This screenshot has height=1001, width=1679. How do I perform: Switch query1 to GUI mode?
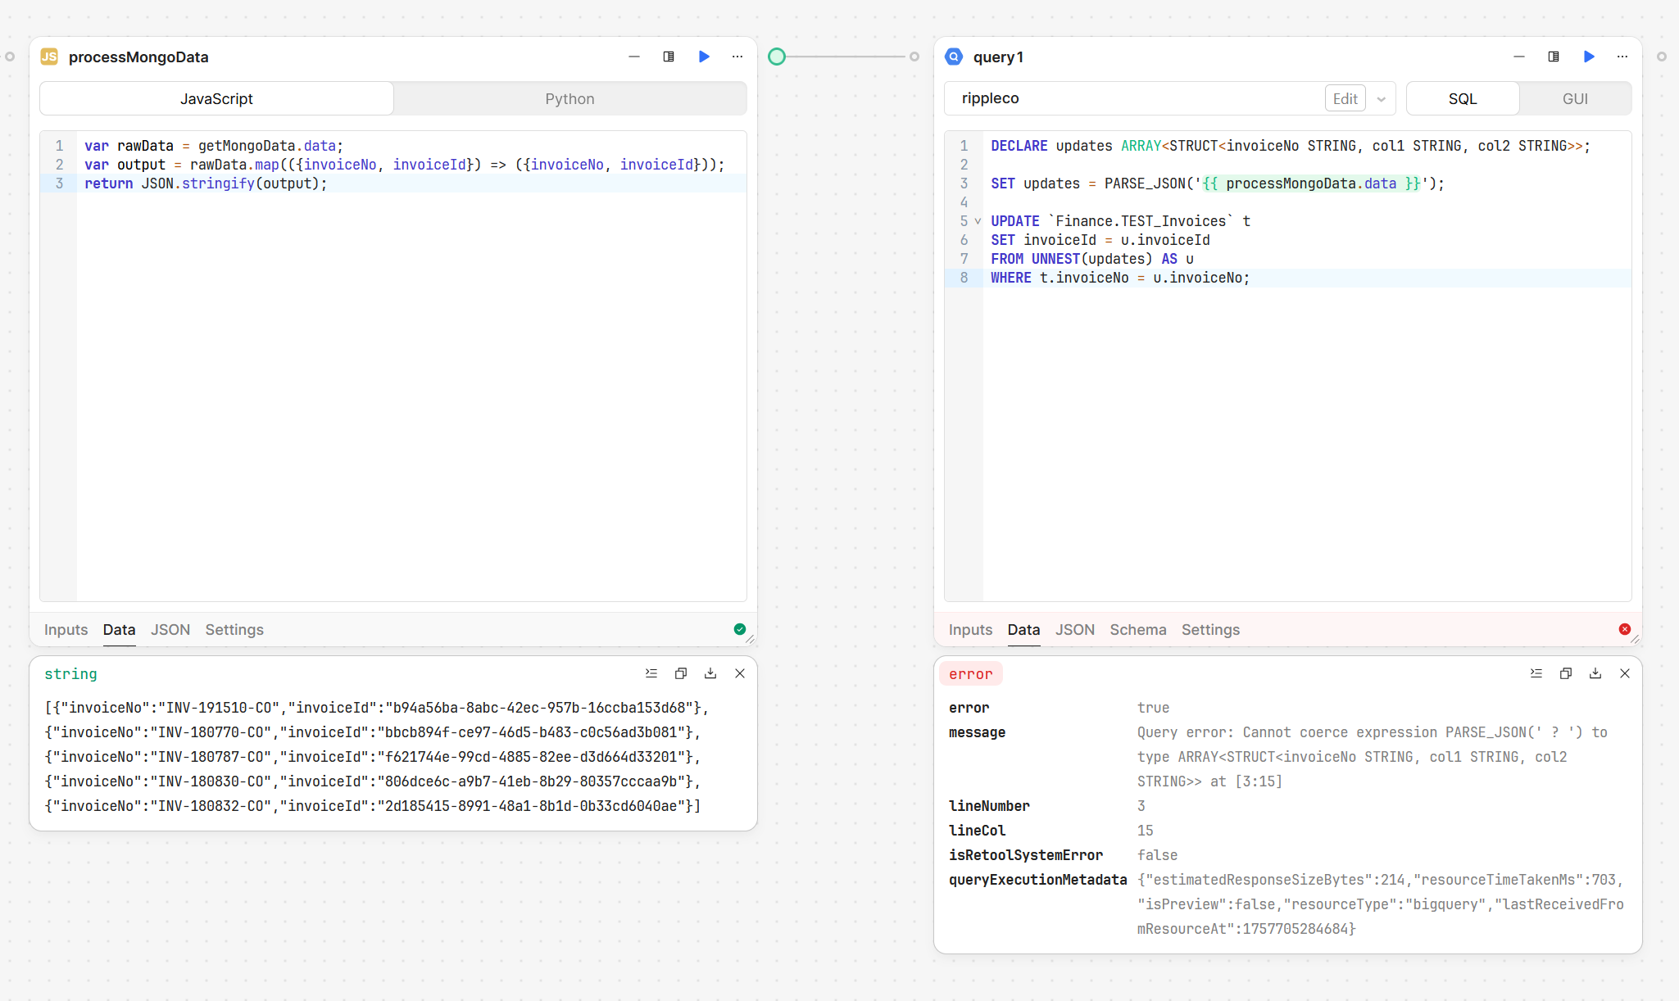click(1575, 98)
